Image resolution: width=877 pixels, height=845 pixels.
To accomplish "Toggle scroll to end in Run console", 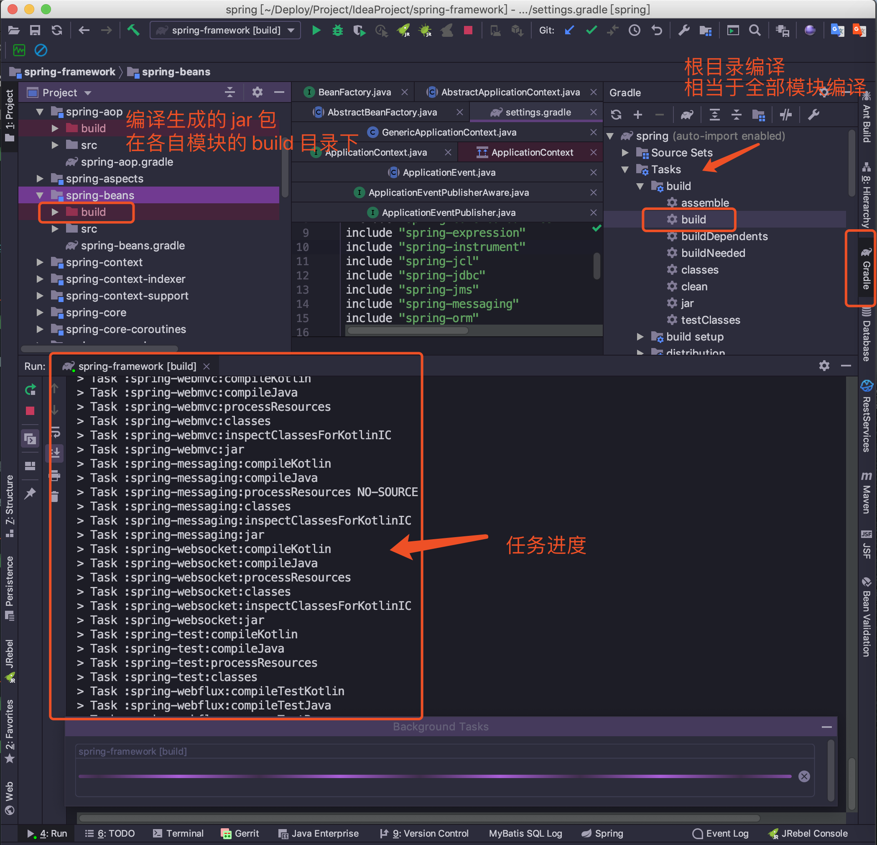I will pos(55,453).
